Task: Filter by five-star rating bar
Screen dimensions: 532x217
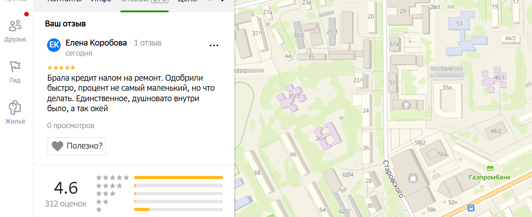Action: [179, 177]
